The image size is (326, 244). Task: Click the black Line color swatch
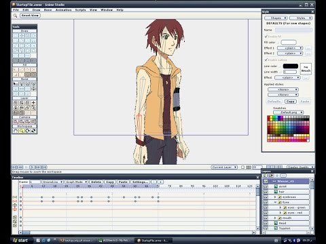[291, 66]
